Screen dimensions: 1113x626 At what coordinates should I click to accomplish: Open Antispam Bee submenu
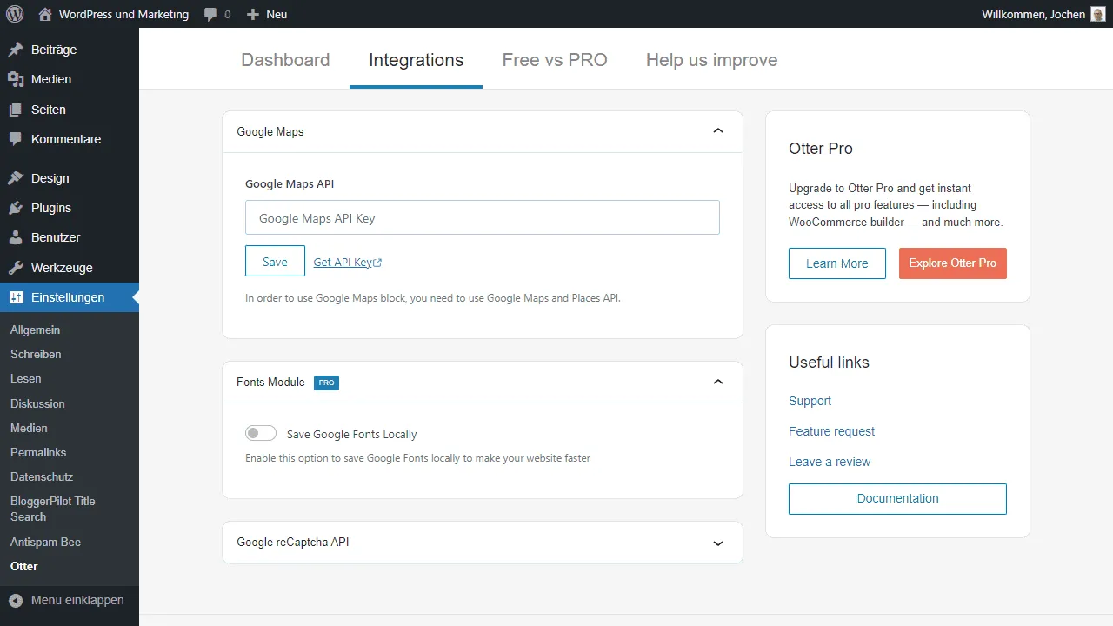45,542
